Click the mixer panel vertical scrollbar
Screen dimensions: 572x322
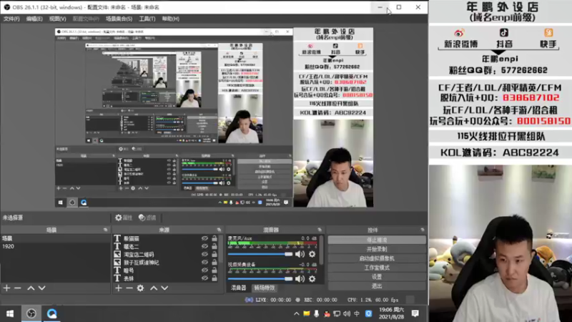[x=321, y=250]
